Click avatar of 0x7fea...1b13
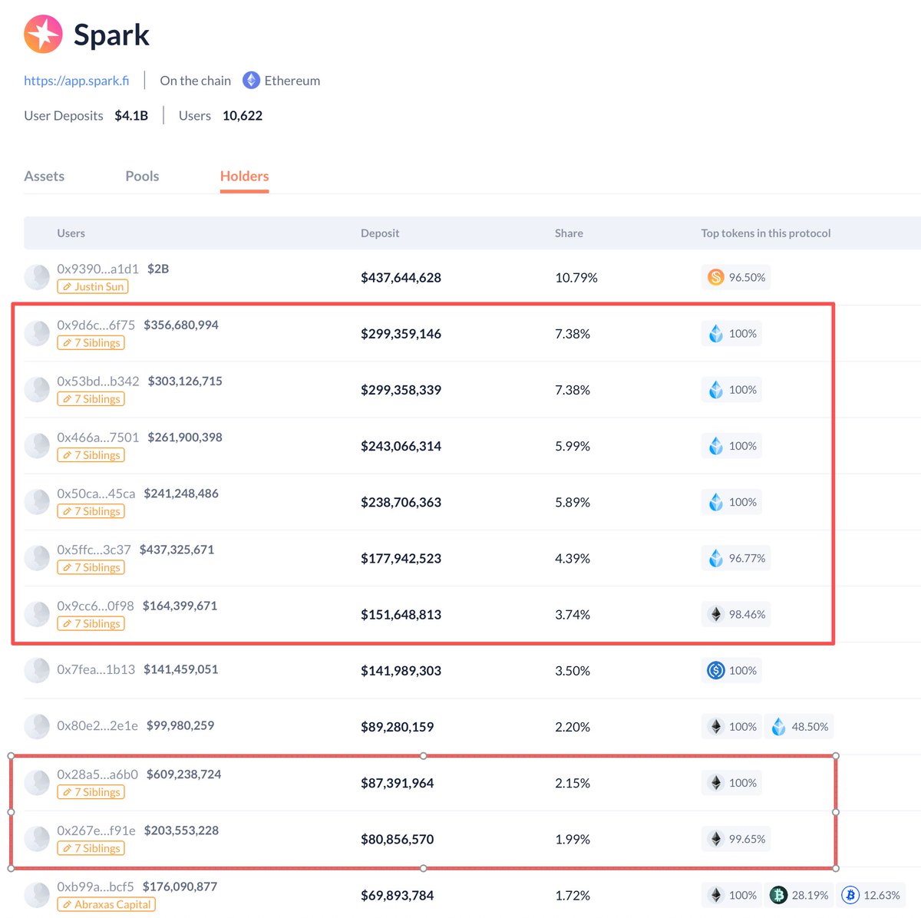The height and width of the screenshot is (918, 921). click(x=37, y=670)
